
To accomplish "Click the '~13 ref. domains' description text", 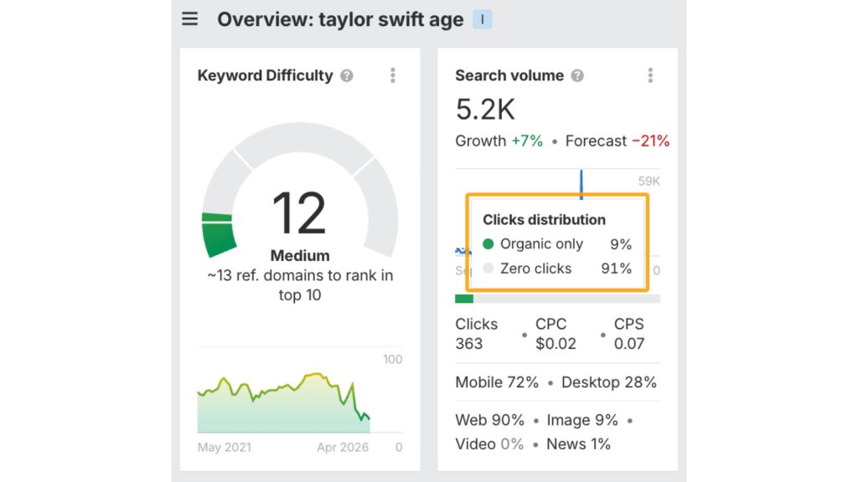I will [300, 285].
